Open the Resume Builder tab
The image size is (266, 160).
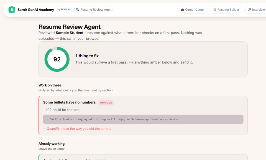pyautogui.click(x=226, y=10)
